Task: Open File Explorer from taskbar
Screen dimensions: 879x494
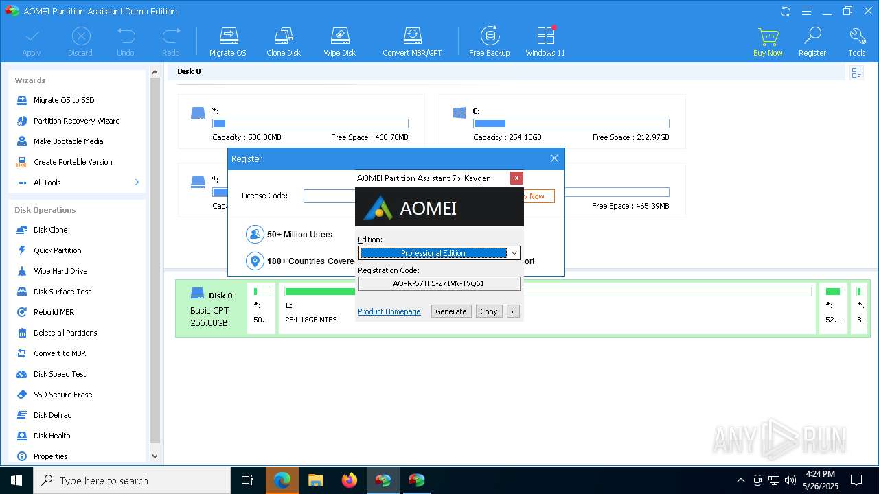Action: tap(316, 480)
